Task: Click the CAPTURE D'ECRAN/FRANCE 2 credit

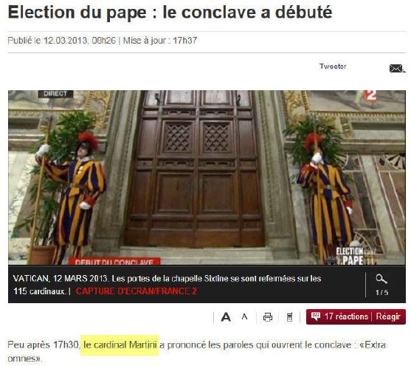Action: 136,291
